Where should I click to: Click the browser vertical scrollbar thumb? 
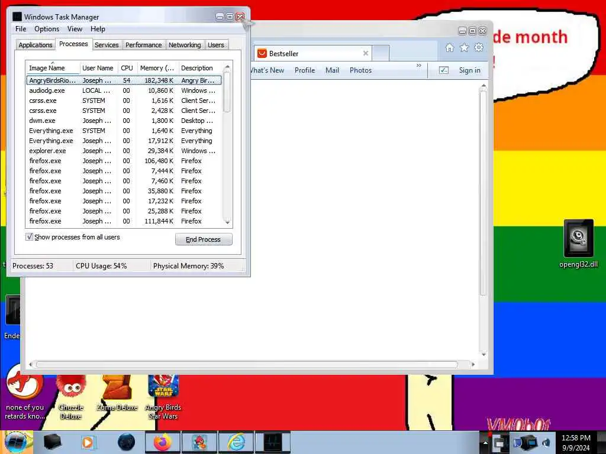coord(483,193)
